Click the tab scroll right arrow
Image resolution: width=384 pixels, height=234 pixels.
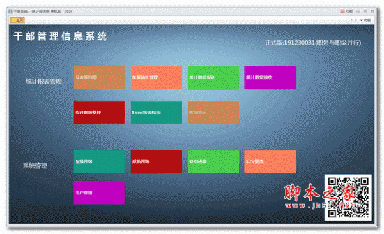[356, 20]
